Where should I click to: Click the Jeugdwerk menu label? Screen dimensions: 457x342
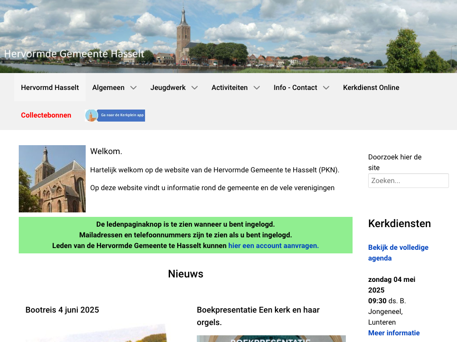click(x=168, y=88)
